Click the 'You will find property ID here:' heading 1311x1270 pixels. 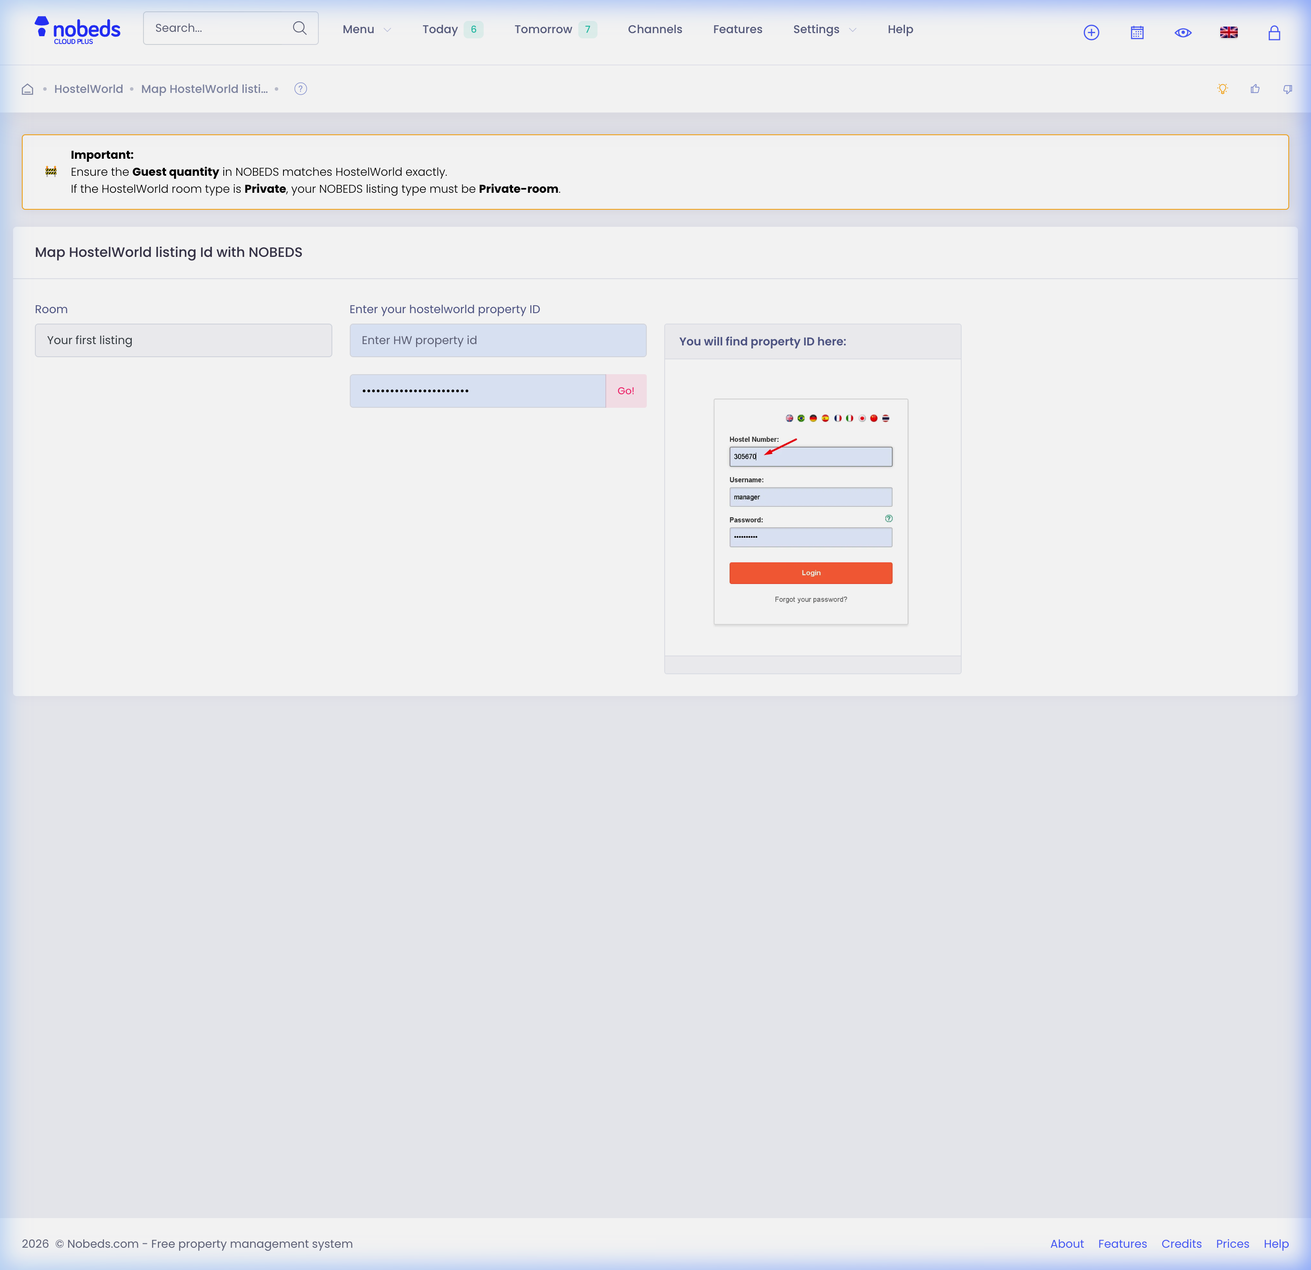pos(762,342)
